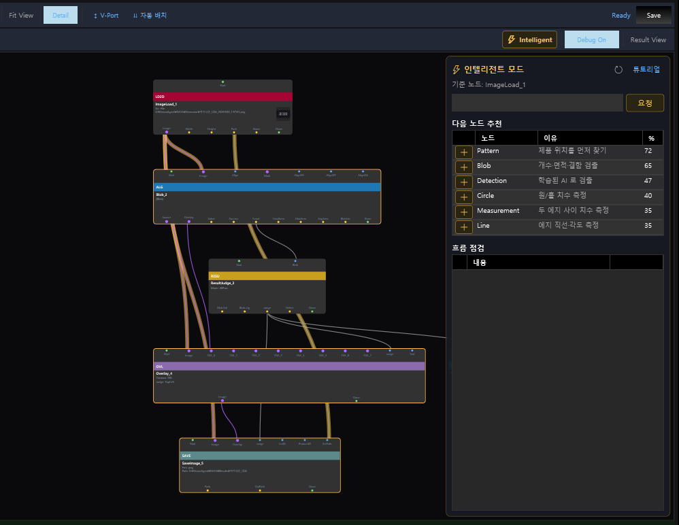Select the RESU header of ResultJudge_3 node
The width and height of the screenshot is (679, 525).
(x=267, y=275)
